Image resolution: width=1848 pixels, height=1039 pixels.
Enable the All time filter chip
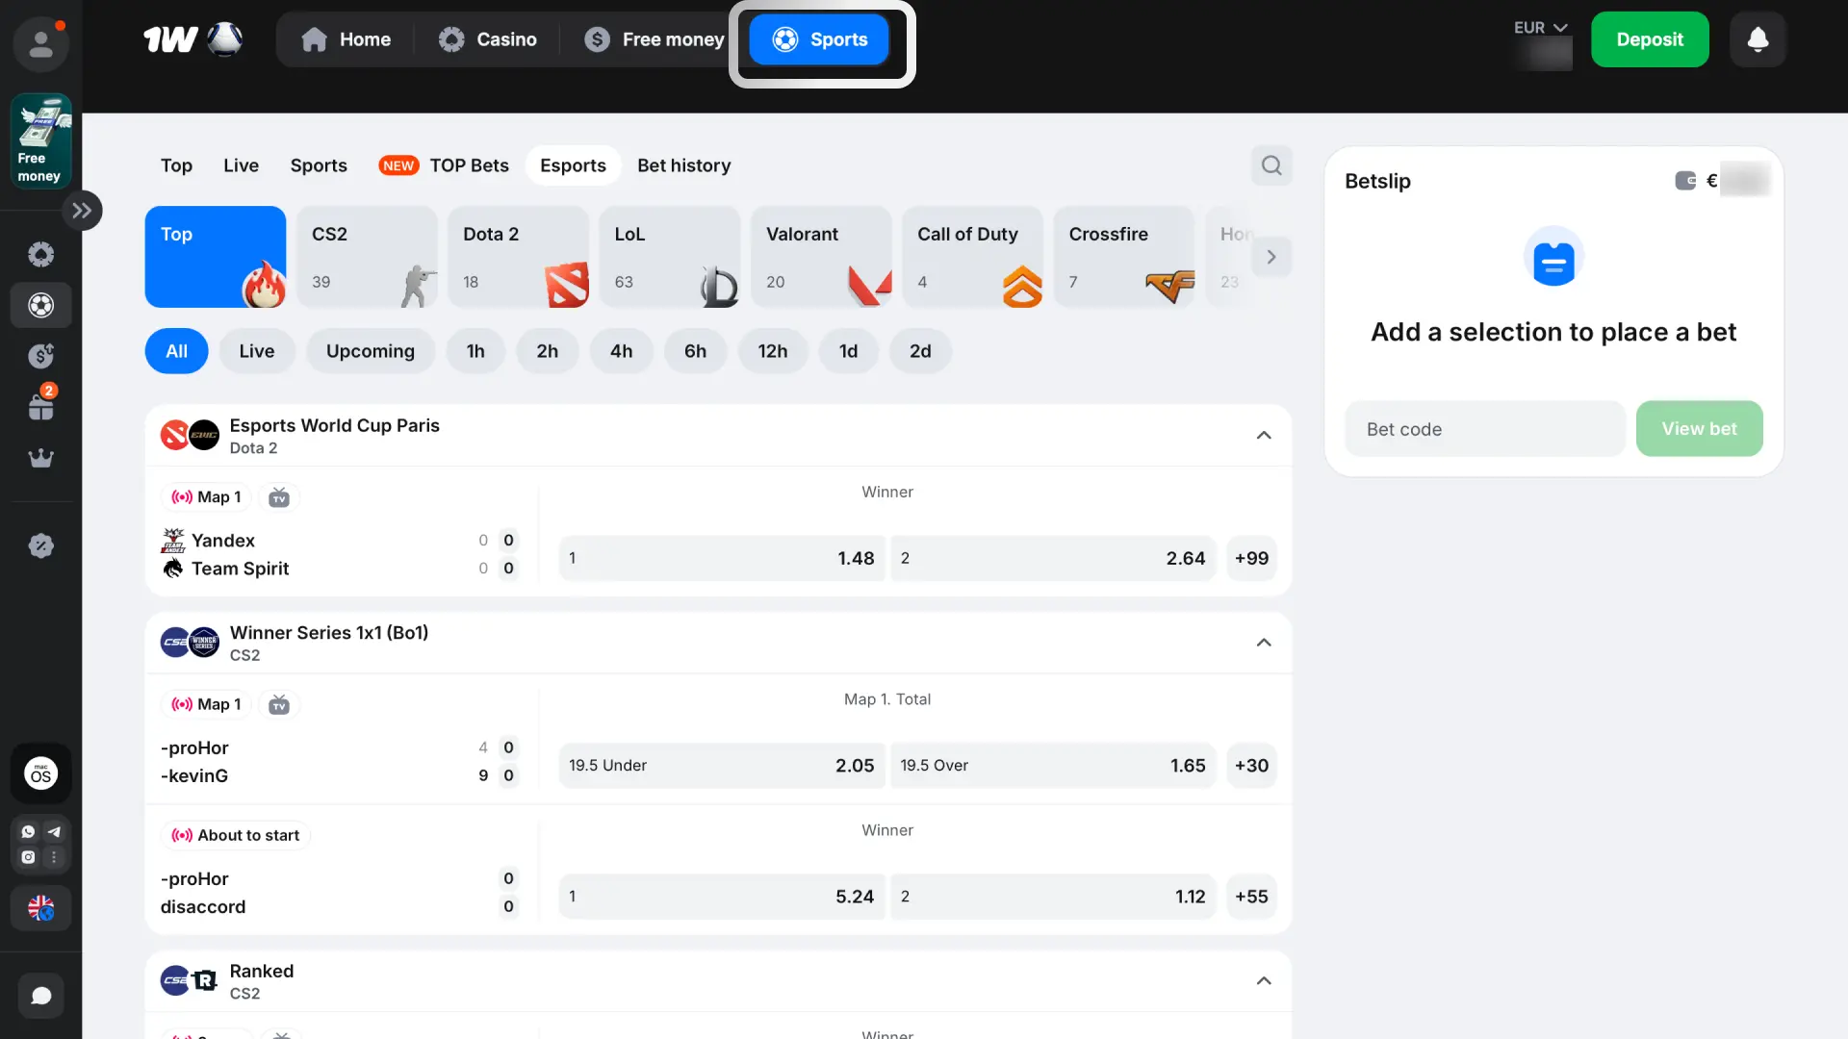(x=176, y=351)
